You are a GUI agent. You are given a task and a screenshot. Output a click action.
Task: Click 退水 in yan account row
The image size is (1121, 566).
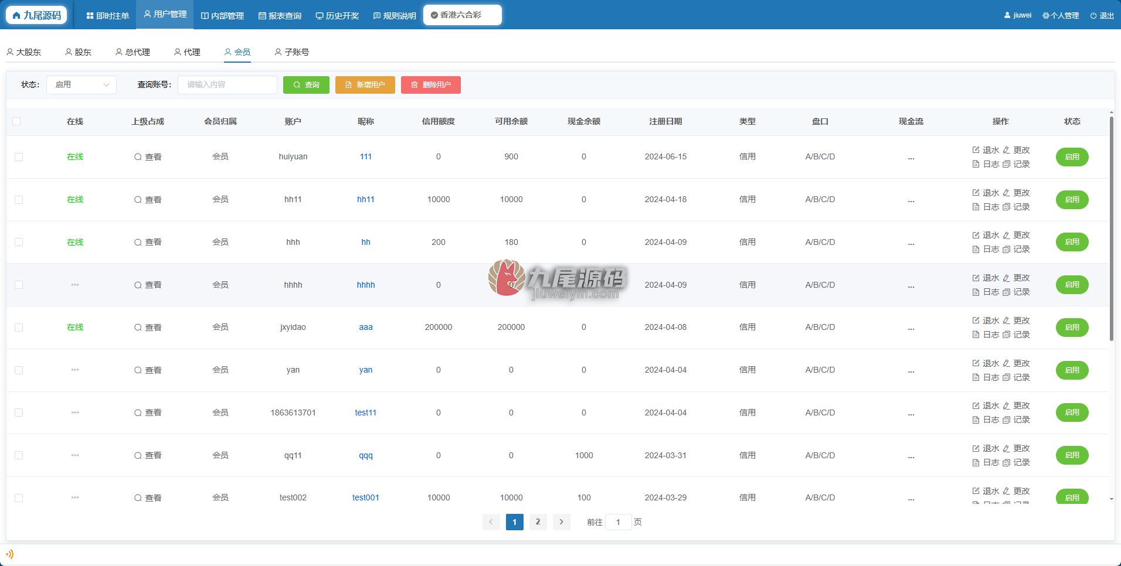(986, 363)
